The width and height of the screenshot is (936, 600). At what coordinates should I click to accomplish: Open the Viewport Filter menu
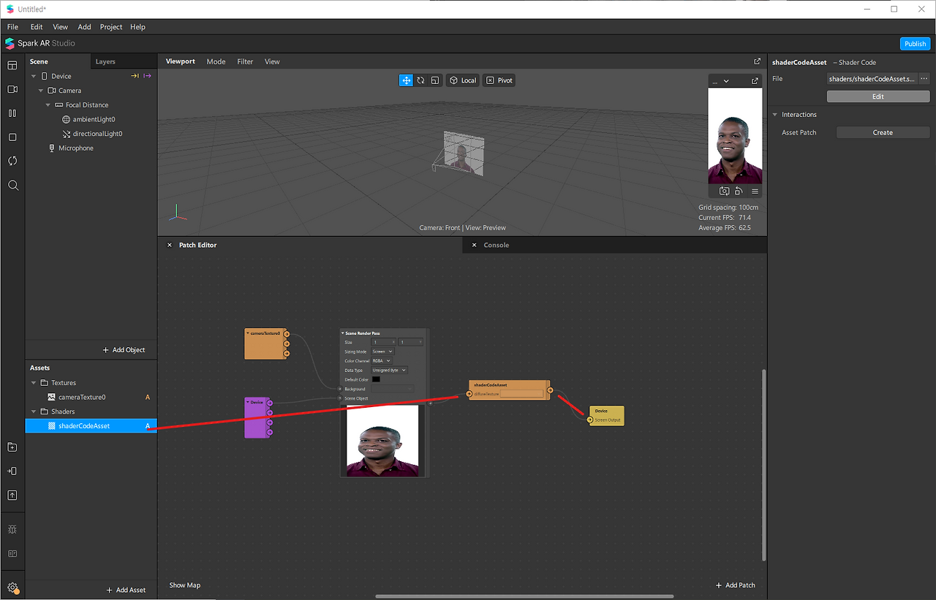point(245,62)
